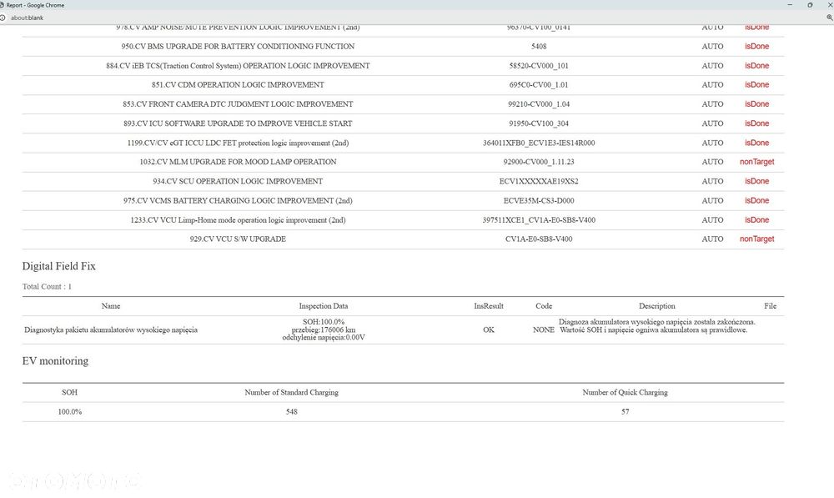The image size is (834, 498).
Task: Click the site info icon beside about:blank
Action: tap(3, 18)
